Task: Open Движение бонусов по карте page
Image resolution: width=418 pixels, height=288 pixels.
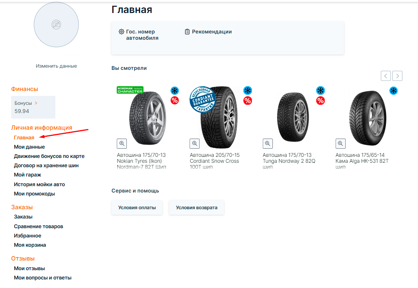Action: coord(49,156)
